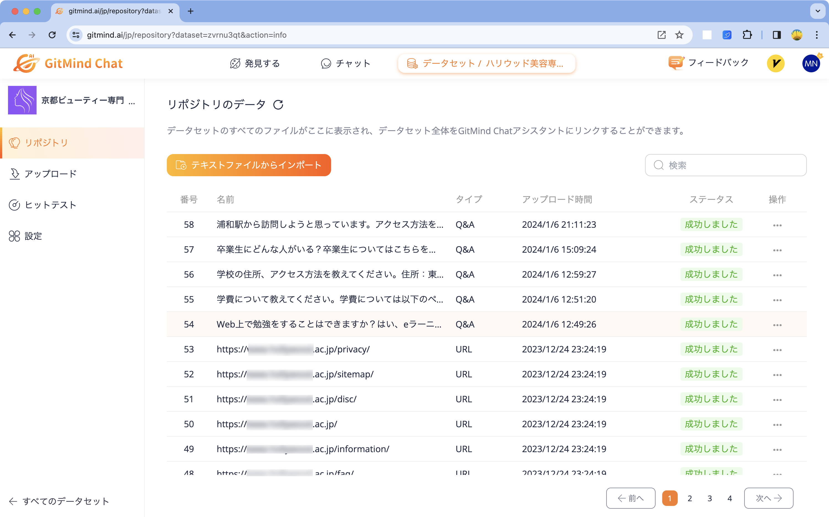
Task: Open the ヒットテスト section
Action: click(50, 204)
